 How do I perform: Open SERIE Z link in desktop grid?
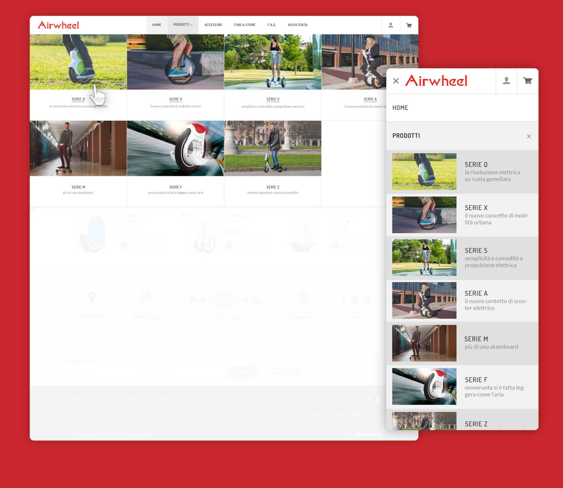[273, 187]
